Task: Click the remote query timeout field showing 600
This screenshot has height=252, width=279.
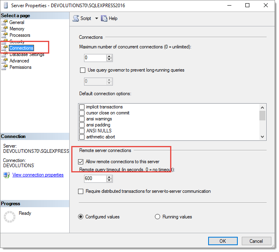Action: (x=96, y=179)
